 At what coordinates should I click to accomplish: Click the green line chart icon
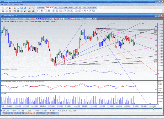pos(64,19)
